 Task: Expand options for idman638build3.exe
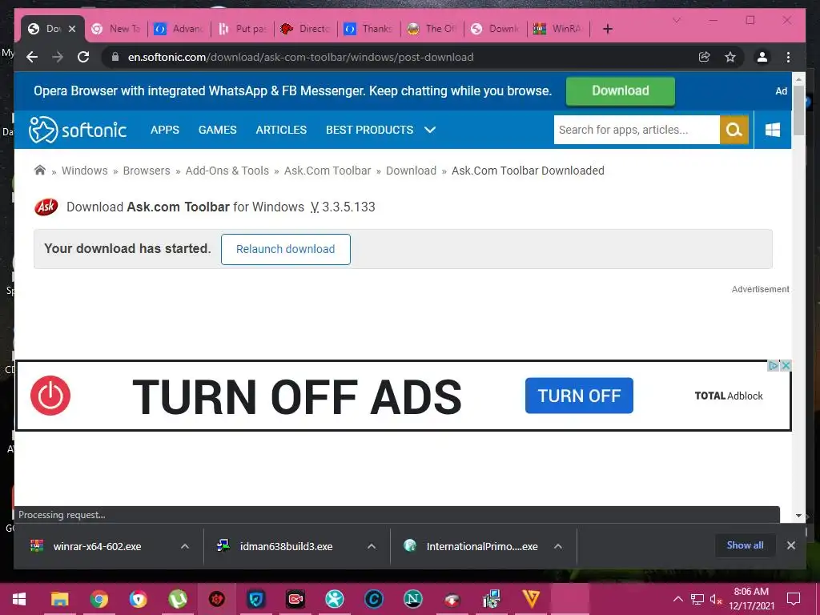coord(372,546)
